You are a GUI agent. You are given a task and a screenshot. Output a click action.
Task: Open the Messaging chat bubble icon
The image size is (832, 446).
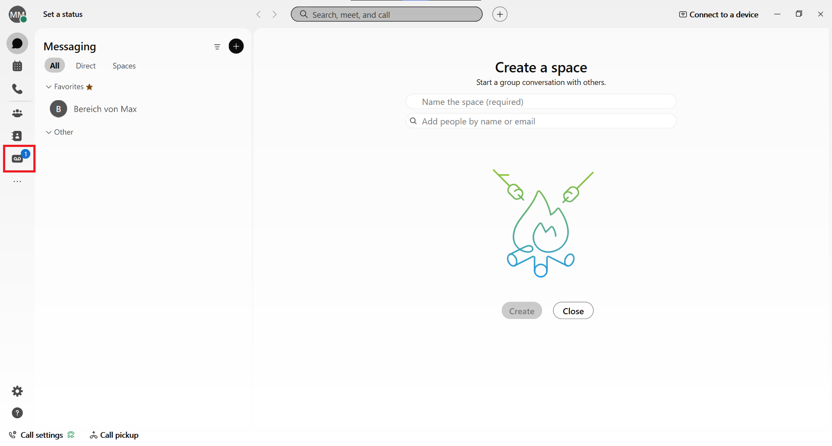click(17, 43)
